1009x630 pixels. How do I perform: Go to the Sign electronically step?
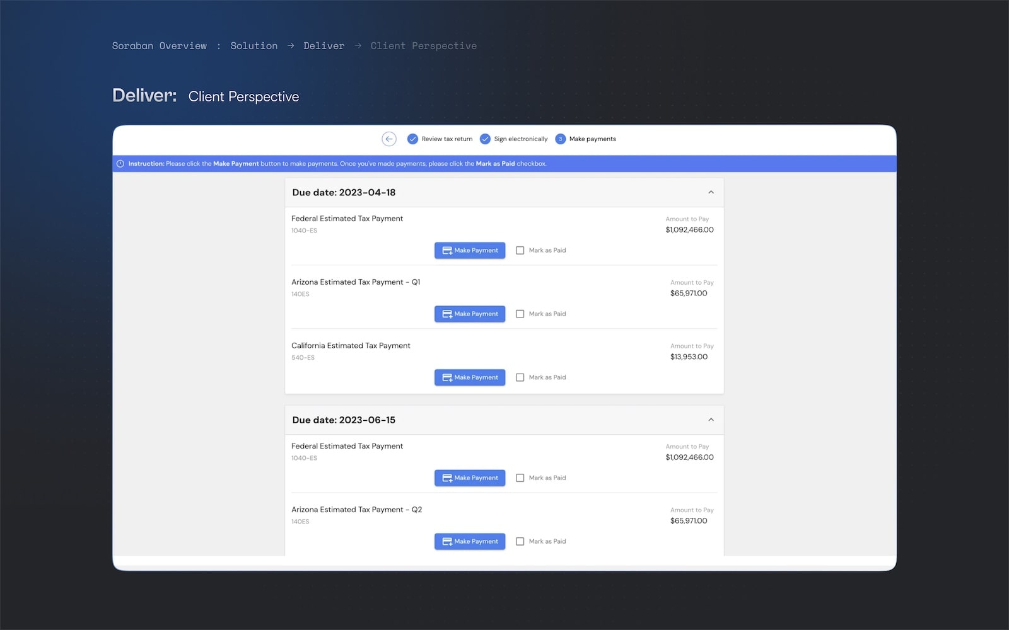514,139
